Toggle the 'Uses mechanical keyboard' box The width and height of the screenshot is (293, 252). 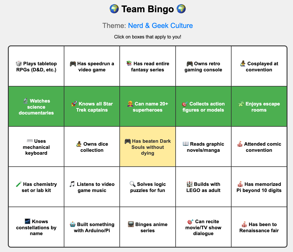tap(36, 147)
